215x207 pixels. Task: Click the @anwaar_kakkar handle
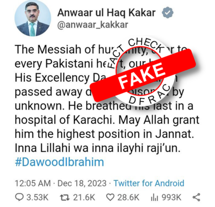click(93, 25)
